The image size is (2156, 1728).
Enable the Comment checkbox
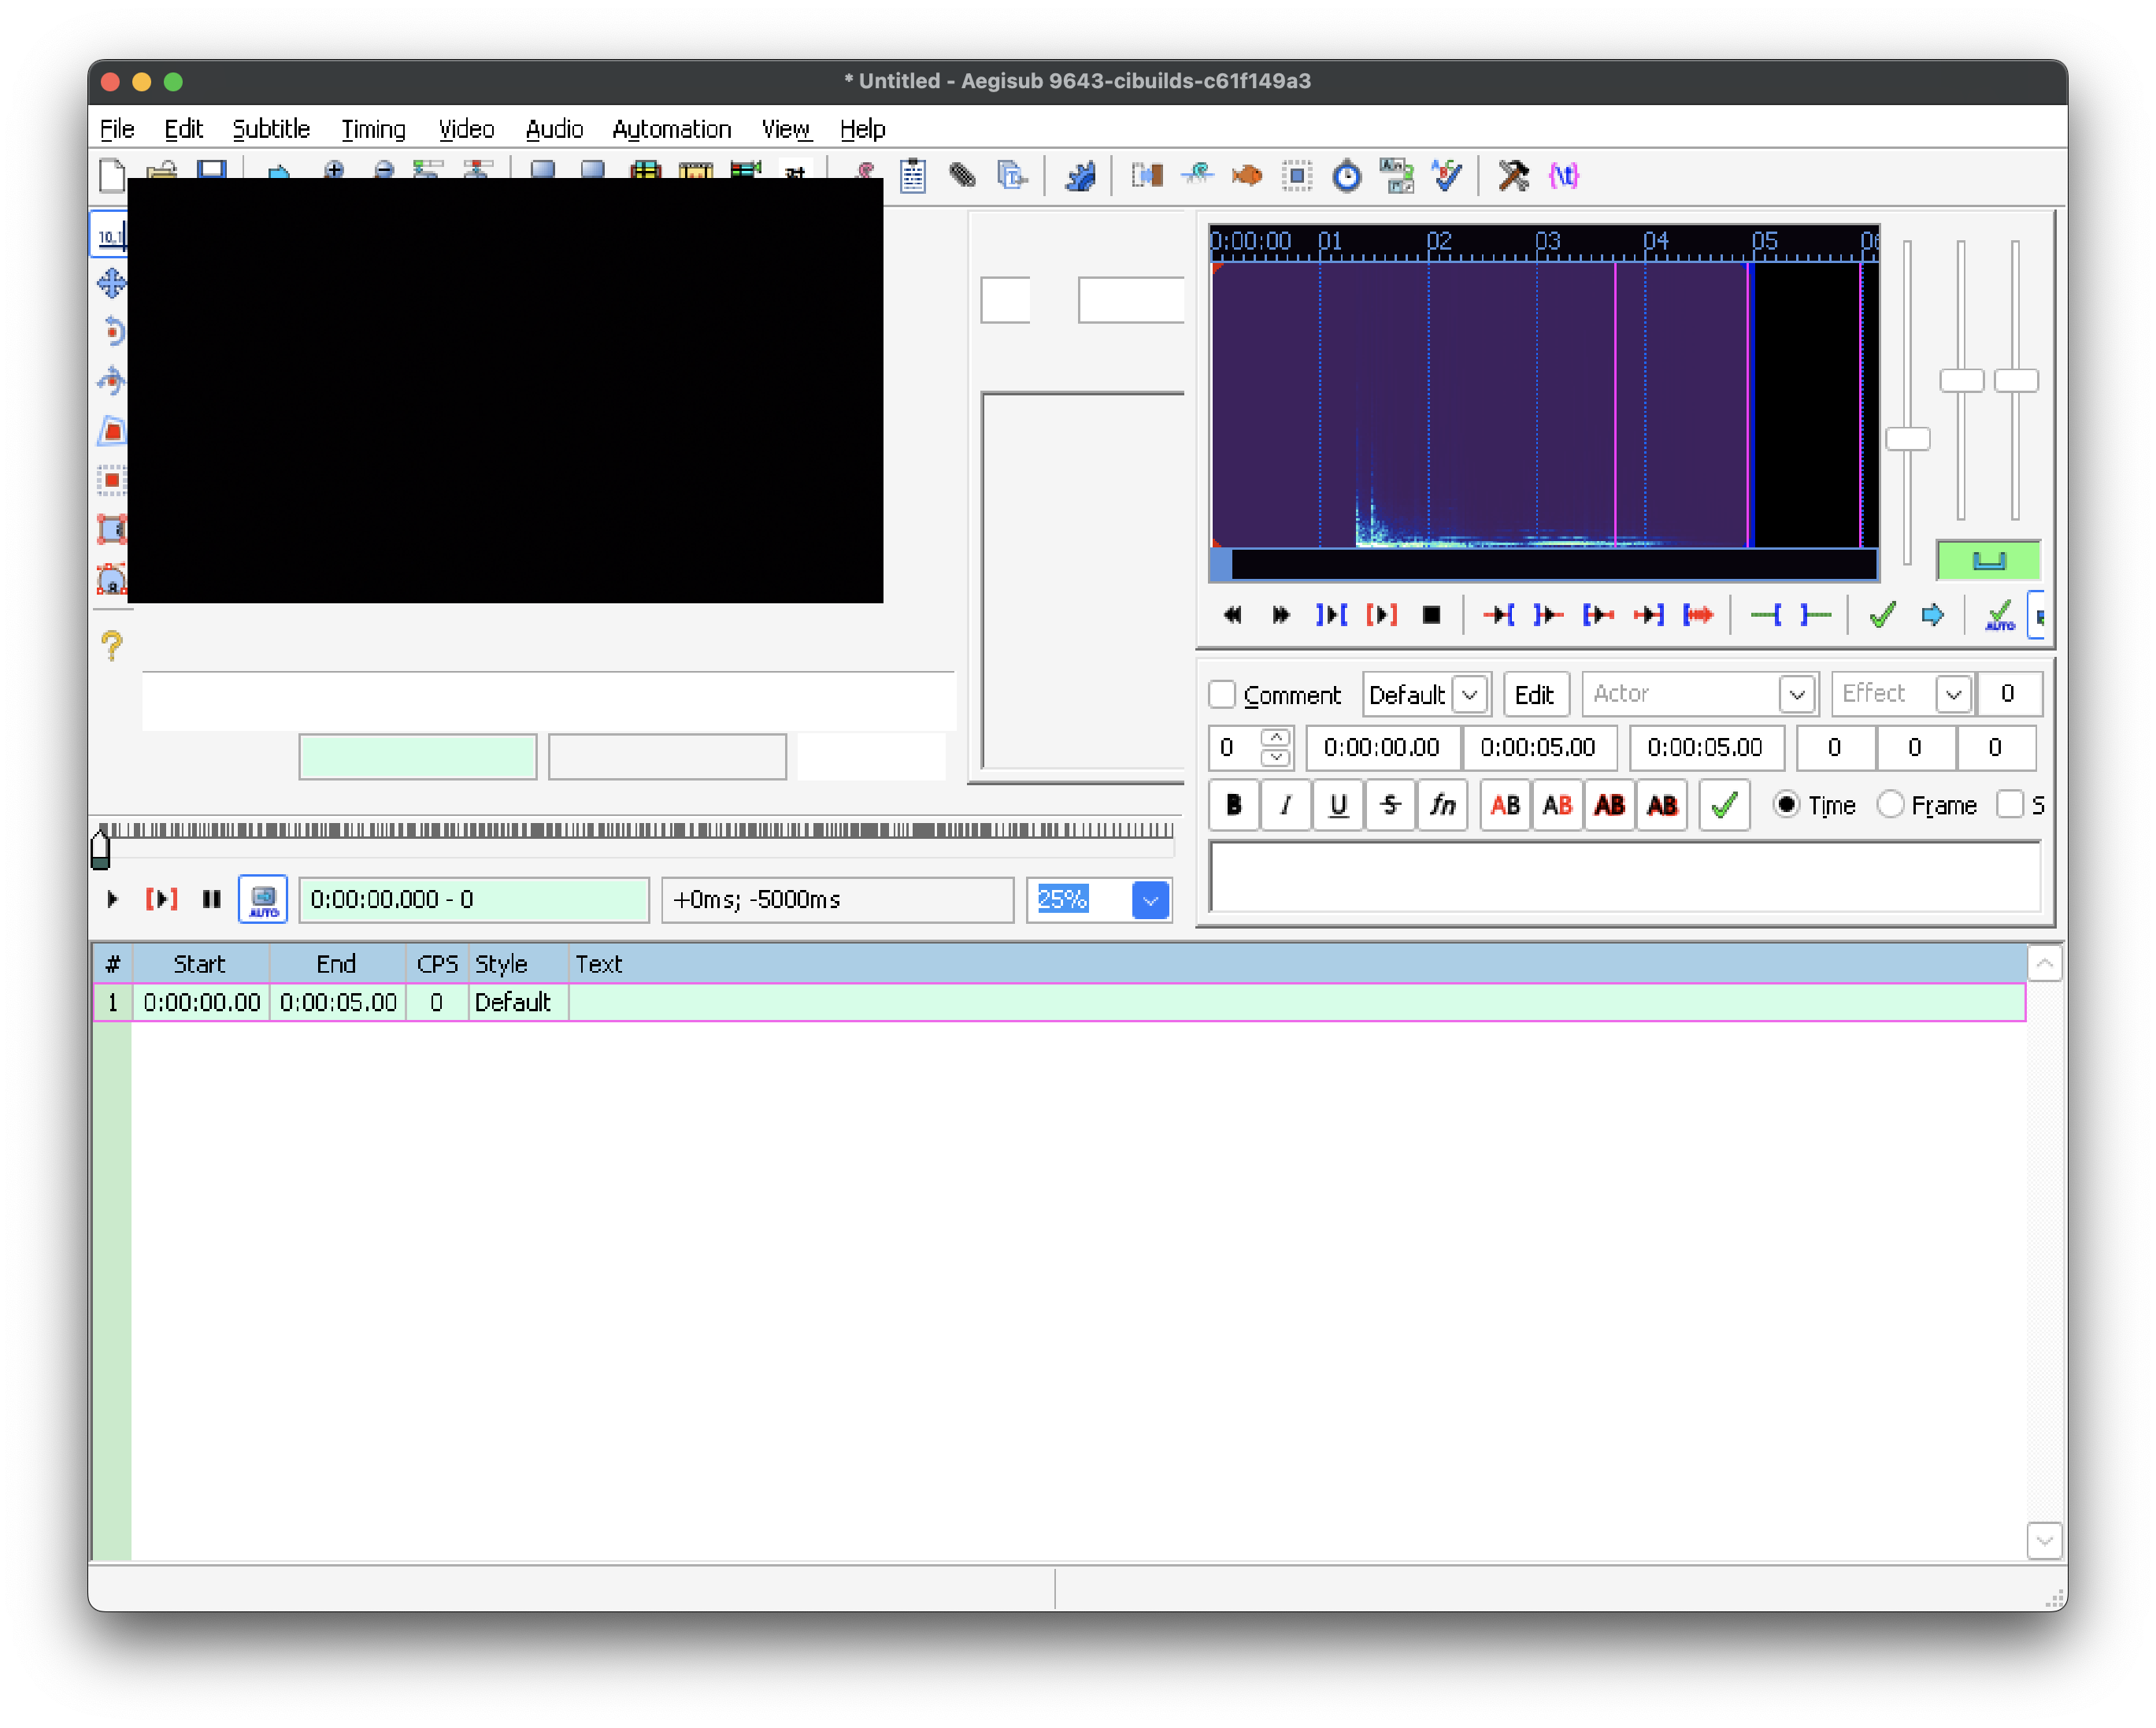point(1222,694)
